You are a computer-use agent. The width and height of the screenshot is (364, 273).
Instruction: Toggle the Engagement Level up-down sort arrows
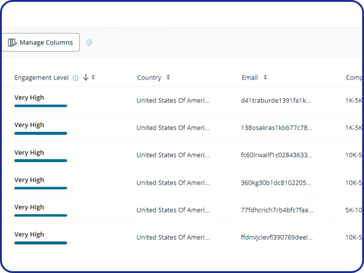(x=93, y=77)
